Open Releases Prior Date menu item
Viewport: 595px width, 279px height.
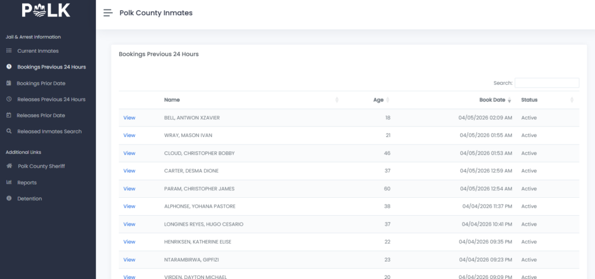[x=41, y=115]
